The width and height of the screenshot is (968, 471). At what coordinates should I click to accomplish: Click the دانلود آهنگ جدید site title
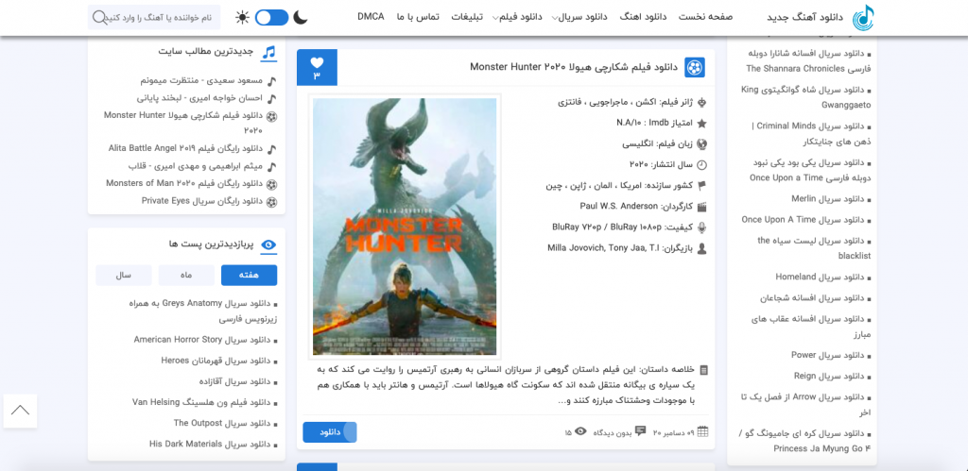pyautogui.click(x=805, y=17)
